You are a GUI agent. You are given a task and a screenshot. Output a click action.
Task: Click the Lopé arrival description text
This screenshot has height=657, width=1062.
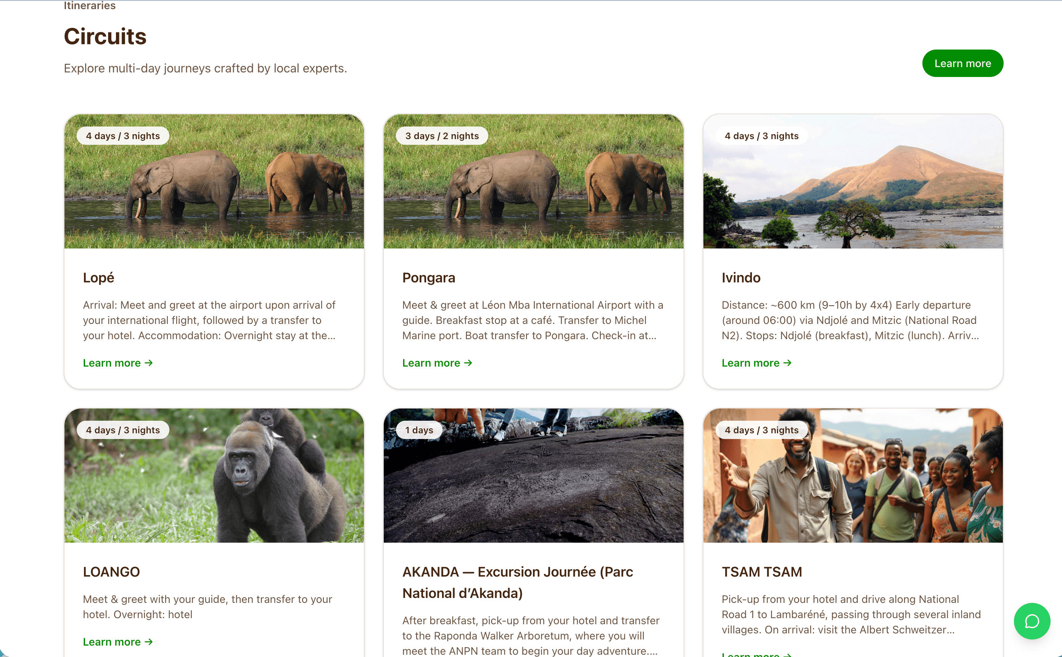tap(209, 320)
